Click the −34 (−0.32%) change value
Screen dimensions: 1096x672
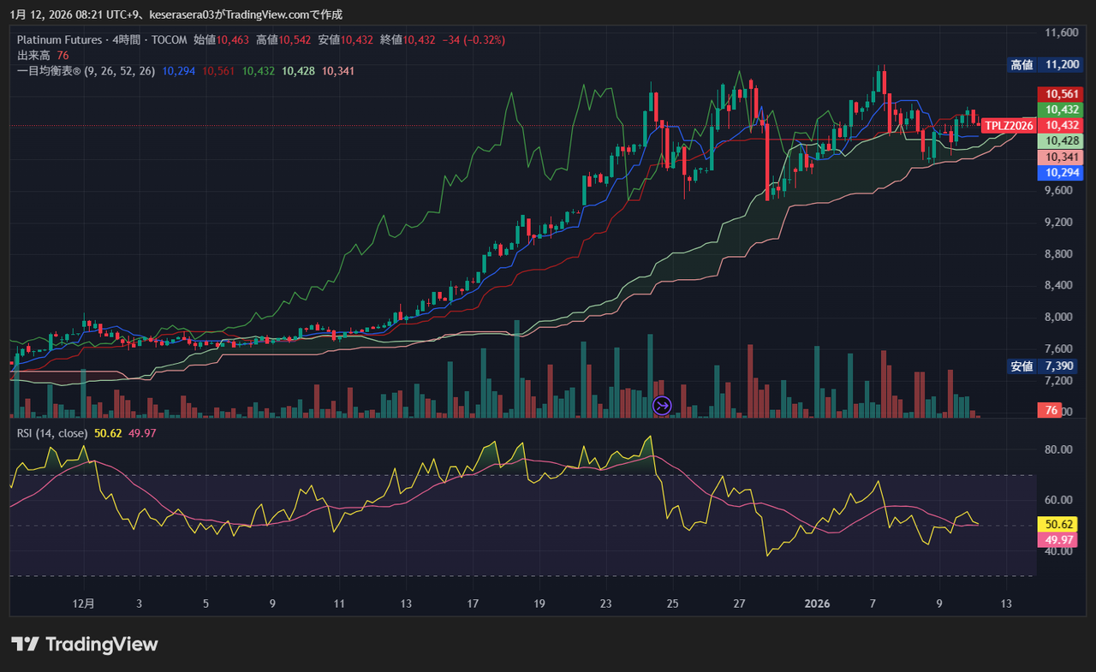click(473, 40)
